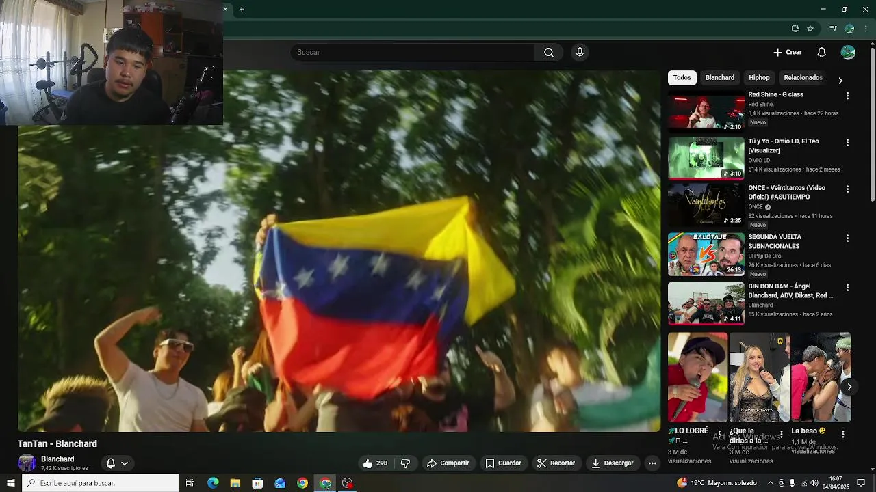Viewport: 876px width, 492px height.
Task: Open options menu for Red Shine video
Action: click(x=847, y=96)
